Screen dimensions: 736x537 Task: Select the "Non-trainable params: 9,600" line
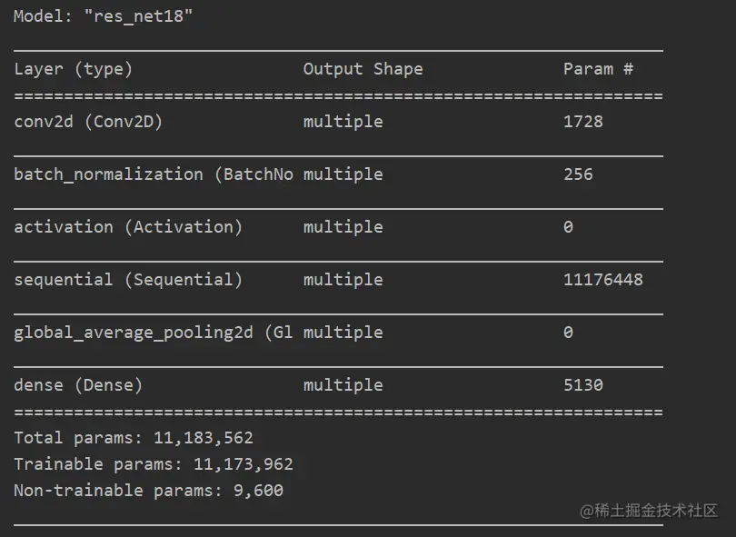[148, 491]
